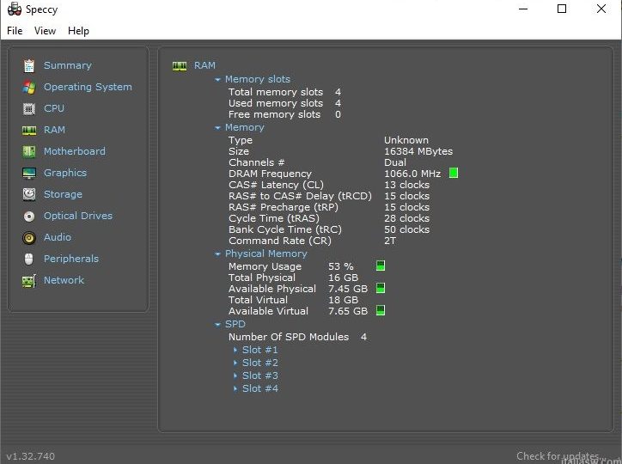The image size is (622, 464).
Task: Select the Graphics monitor icon
Action: pos(29,173)
